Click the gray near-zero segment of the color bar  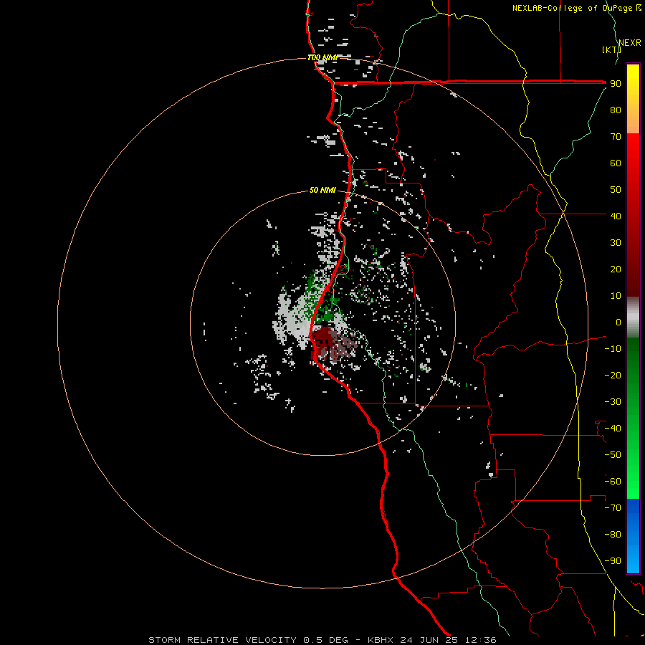tap(633, 317)
